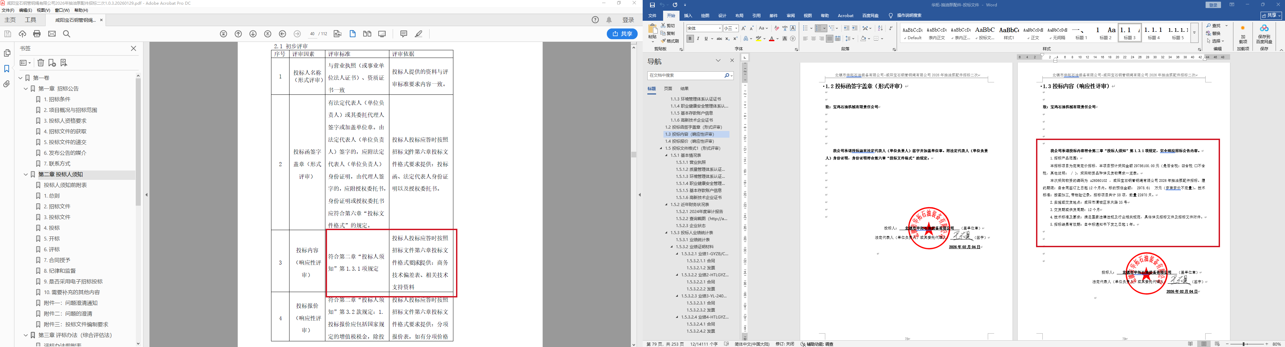Increase indent in Word paragraph group
Image resolution: width=1285 pixels, height=347 pixels.
pos(854,28)
